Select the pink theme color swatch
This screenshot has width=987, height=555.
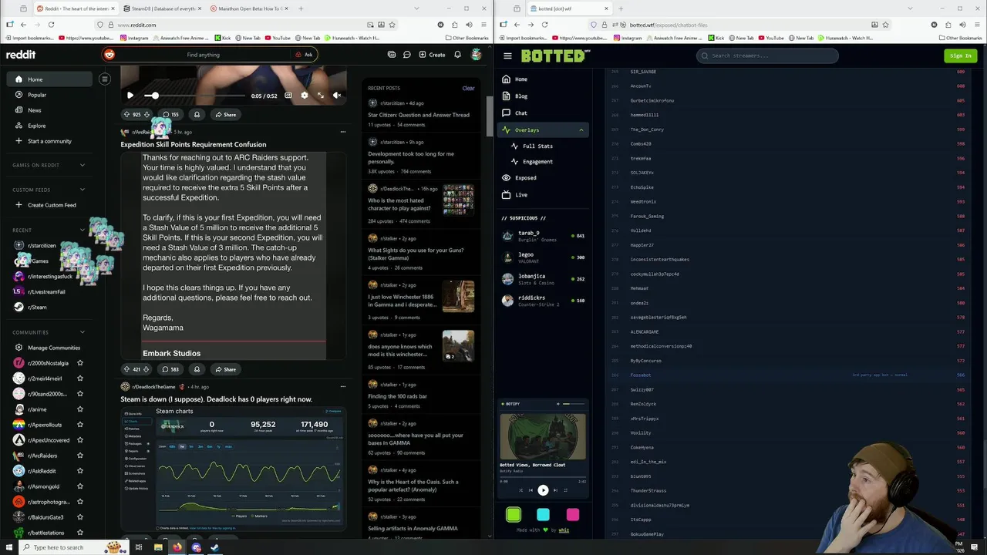(572, 515)
